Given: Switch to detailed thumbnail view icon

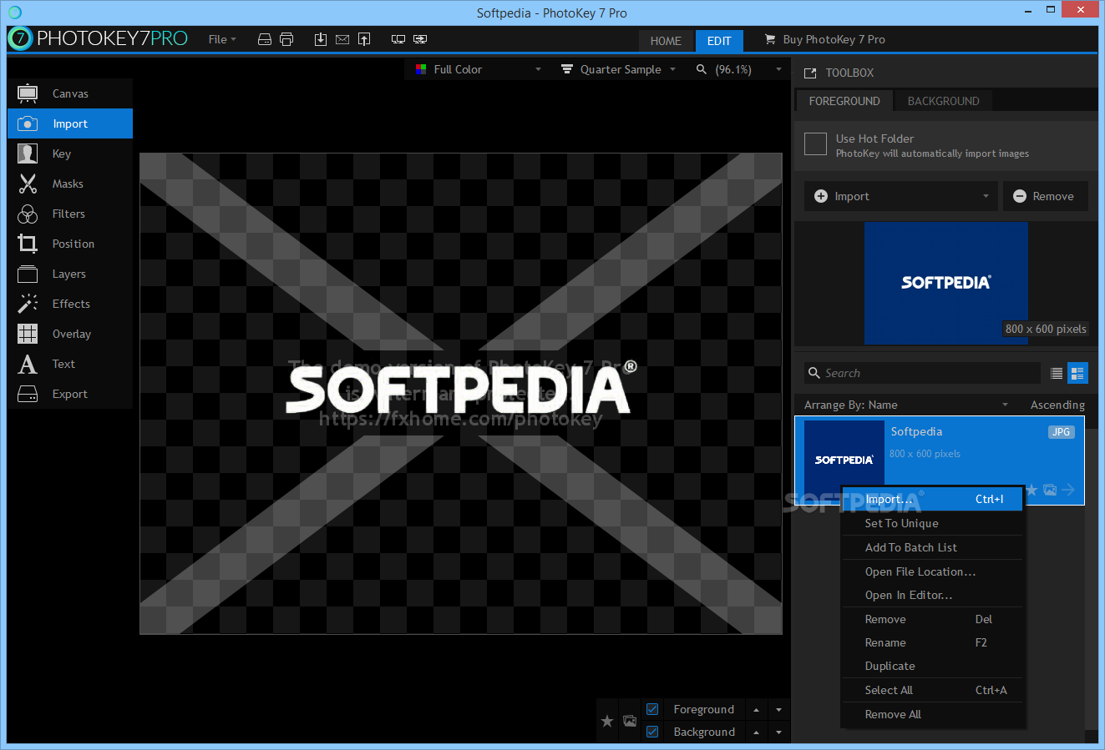Looking at the screenshot, I should [1077, 373].
